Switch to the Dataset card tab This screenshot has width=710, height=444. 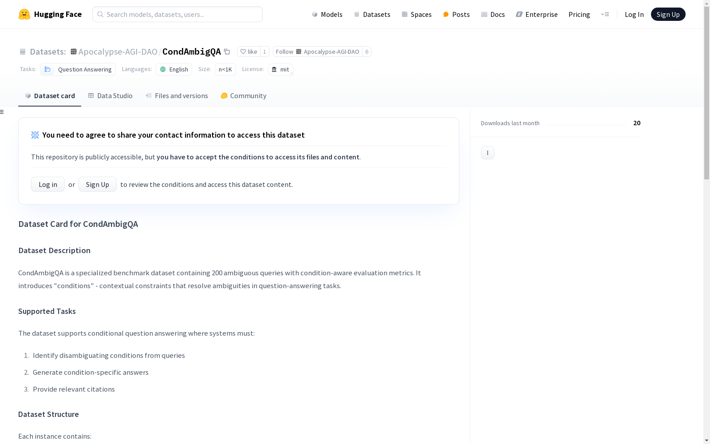tap(50, 96)
